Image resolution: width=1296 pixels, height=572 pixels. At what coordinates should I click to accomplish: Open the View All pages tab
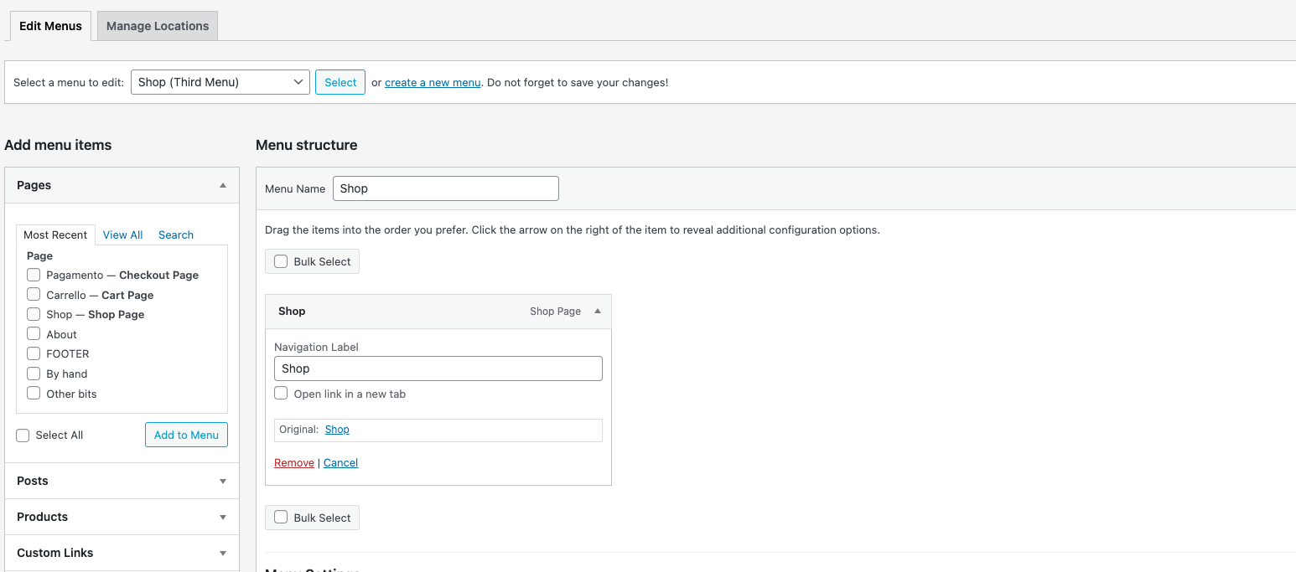122,234
